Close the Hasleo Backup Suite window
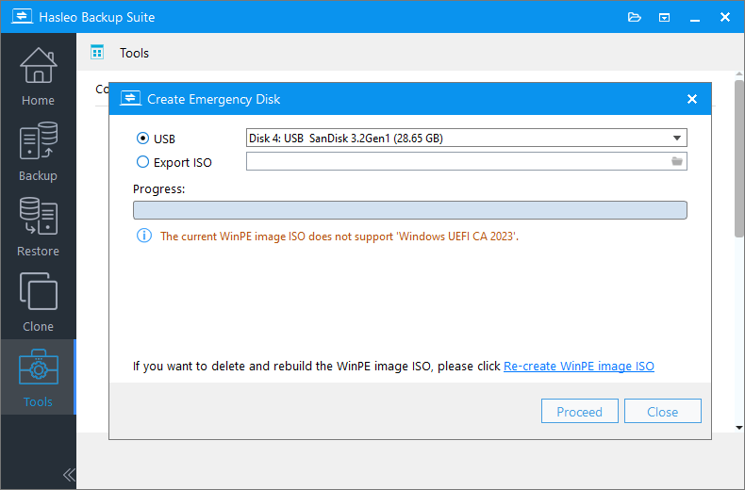745x490 pixels. coord(724,17)
